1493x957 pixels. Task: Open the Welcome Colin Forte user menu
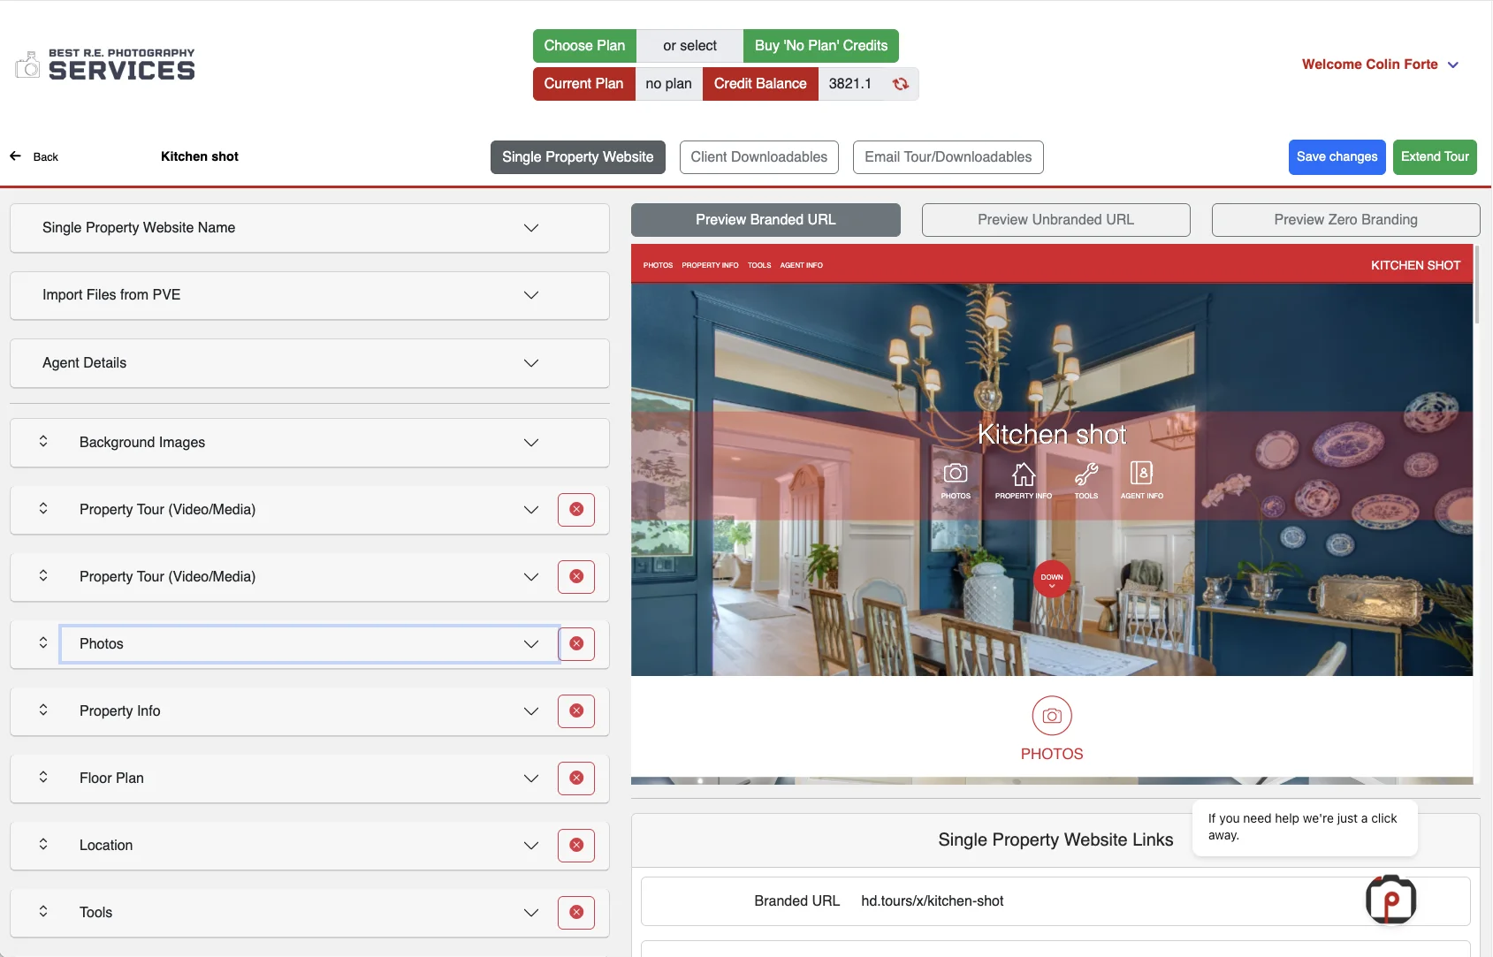[1380, 65]
